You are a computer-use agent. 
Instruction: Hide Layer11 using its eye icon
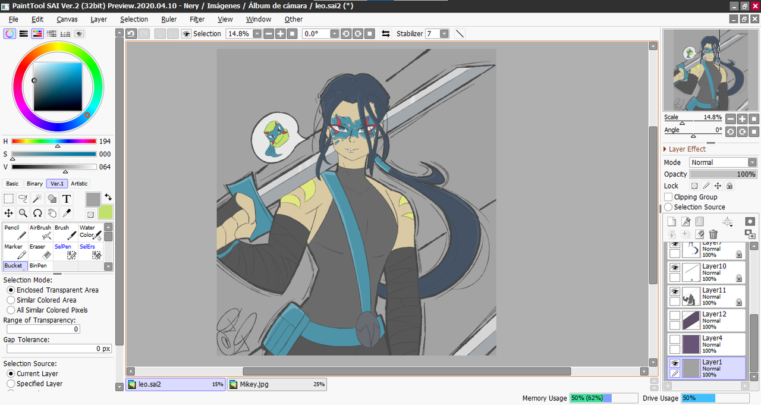[x=675, y=291]
